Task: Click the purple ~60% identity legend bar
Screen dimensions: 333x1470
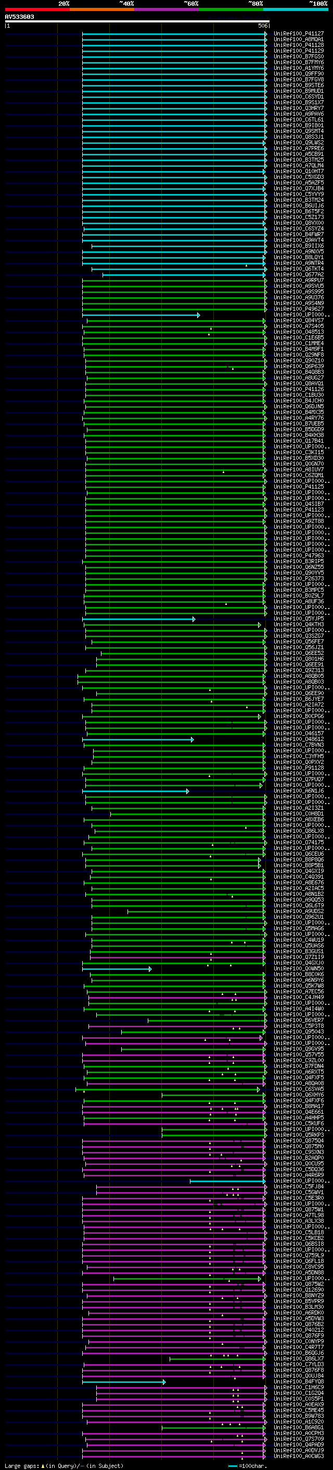Action: click(x=166, y=9)
